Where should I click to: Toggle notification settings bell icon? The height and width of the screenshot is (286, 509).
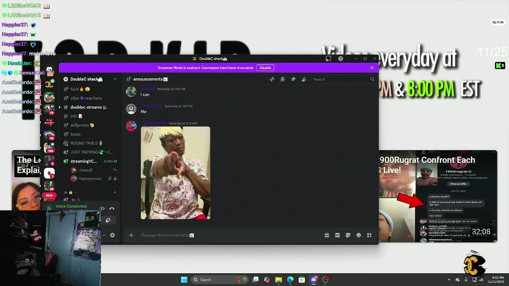coord(283,79)
